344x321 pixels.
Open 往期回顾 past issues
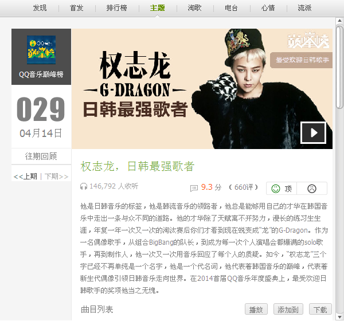pos(41,156)
